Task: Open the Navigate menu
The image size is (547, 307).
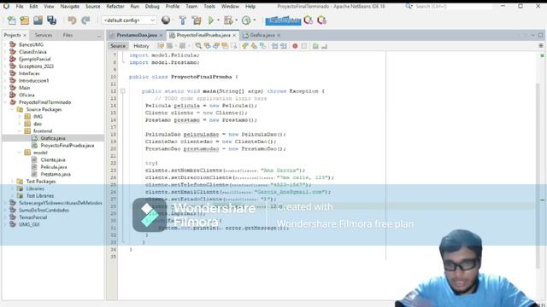Action: pos(69,6)
